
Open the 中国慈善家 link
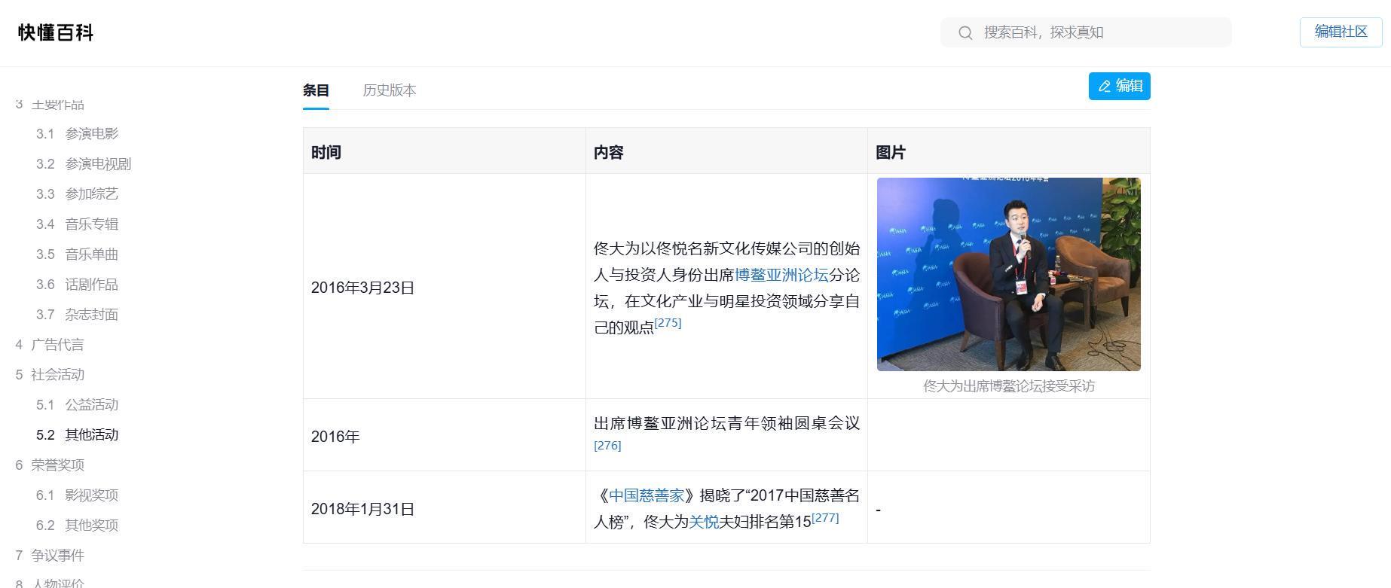pos(647,495)
